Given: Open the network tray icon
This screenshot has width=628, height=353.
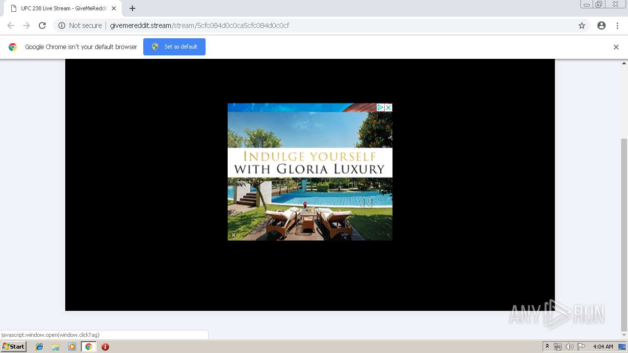Looking at the screenshot, I should 558,347.
